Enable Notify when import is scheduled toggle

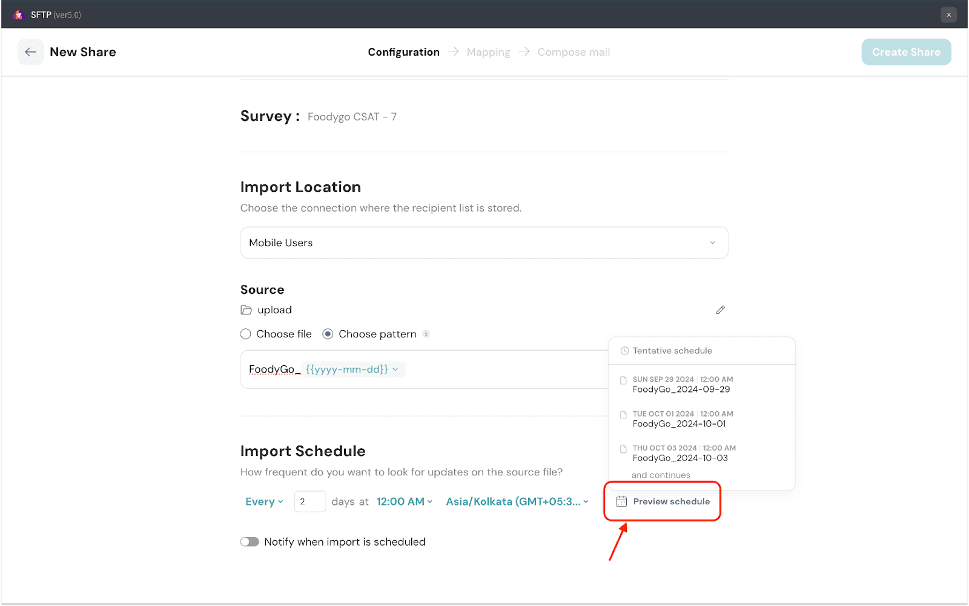250,542
